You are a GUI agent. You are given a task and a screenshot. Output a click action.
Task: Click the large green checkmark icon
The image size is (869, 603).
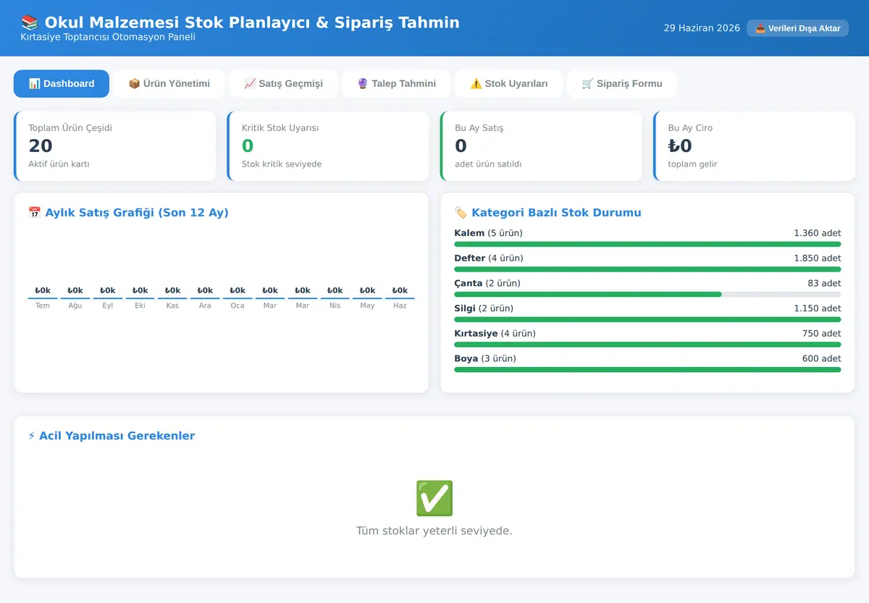[x=434, y=498]
